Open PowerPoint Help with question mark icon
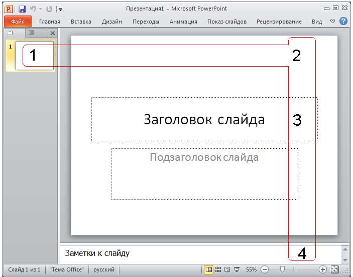 (x=343, y=22)
